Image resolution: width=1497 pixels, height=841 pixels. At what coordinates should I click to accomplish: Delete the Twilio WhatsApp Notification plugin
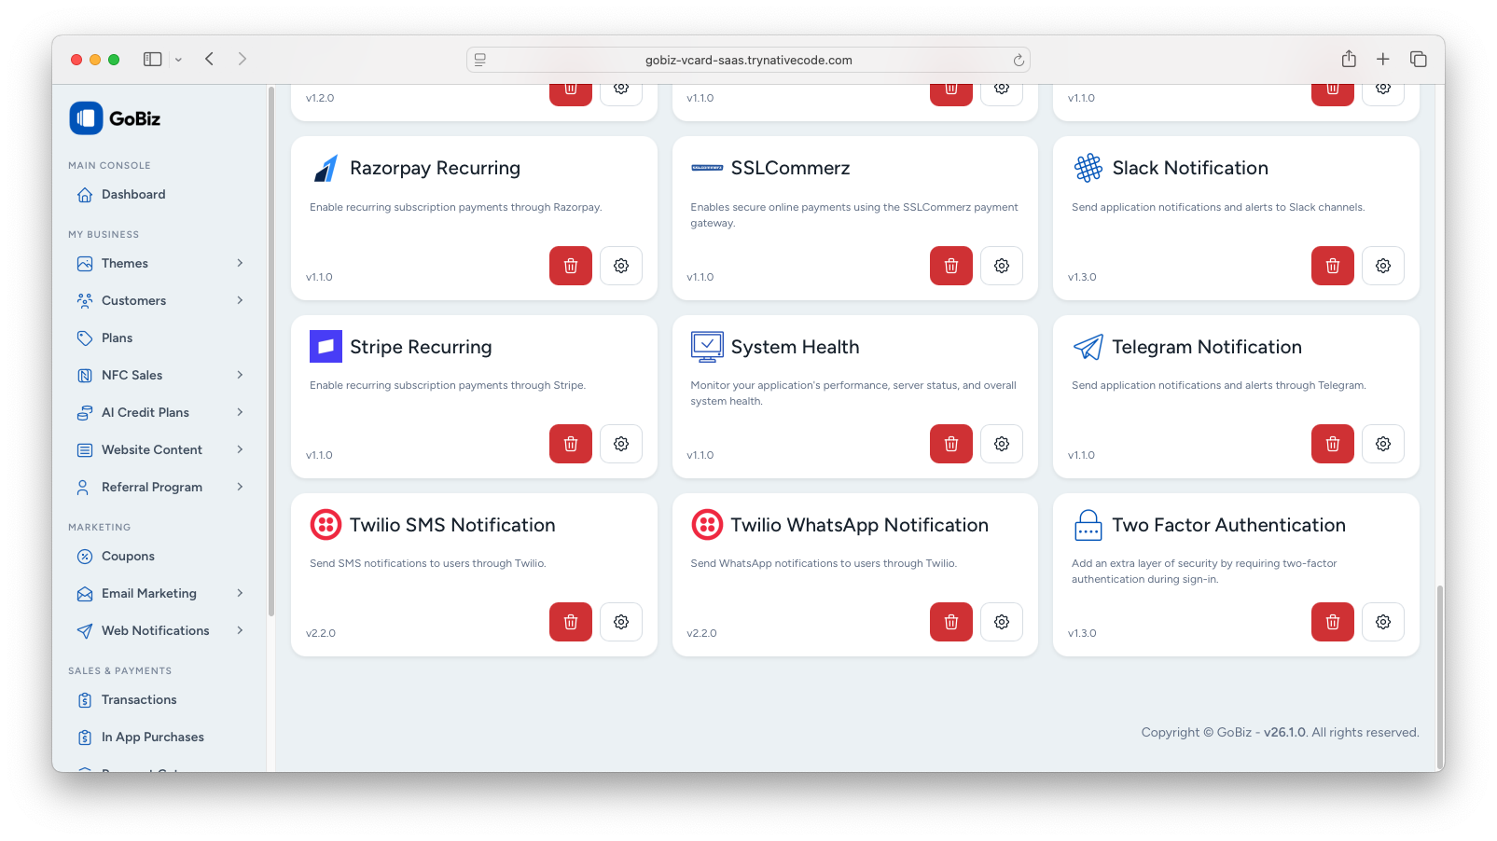[x=951, y=622]
